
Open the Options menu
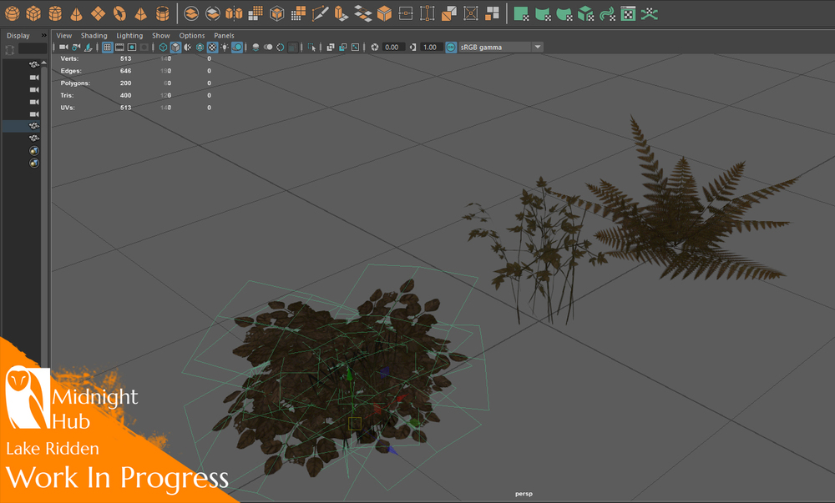pyautogui.click(x=192, y=36)
